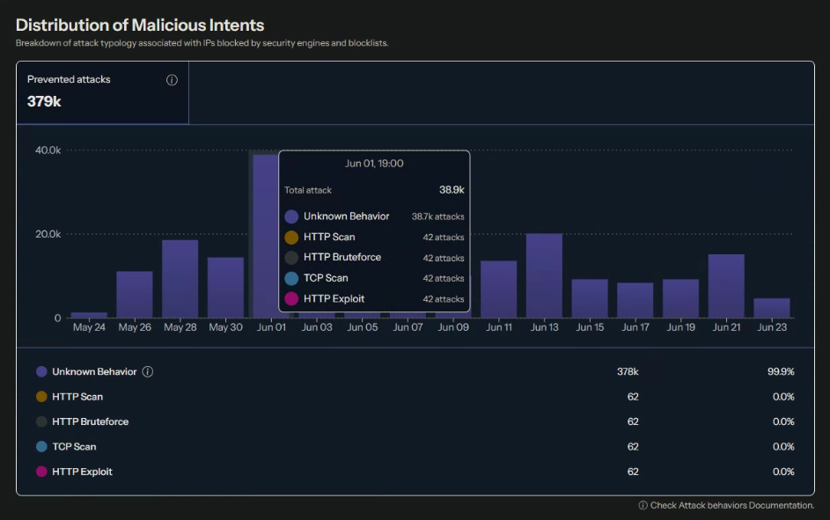Click the gray HTTP Bruteforce legend swatch
The height and width of the screenshot is (520, 830).
click(x=41, y=421)
